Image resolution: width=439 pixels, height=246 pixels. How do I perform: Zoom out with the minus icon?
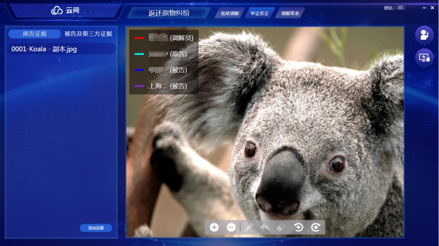(231, 227)
